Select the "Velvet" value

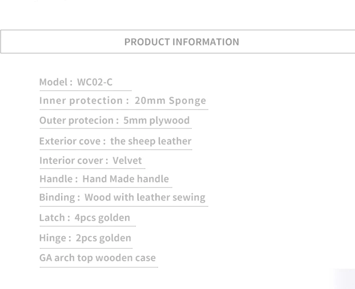(x=127, y=161)
